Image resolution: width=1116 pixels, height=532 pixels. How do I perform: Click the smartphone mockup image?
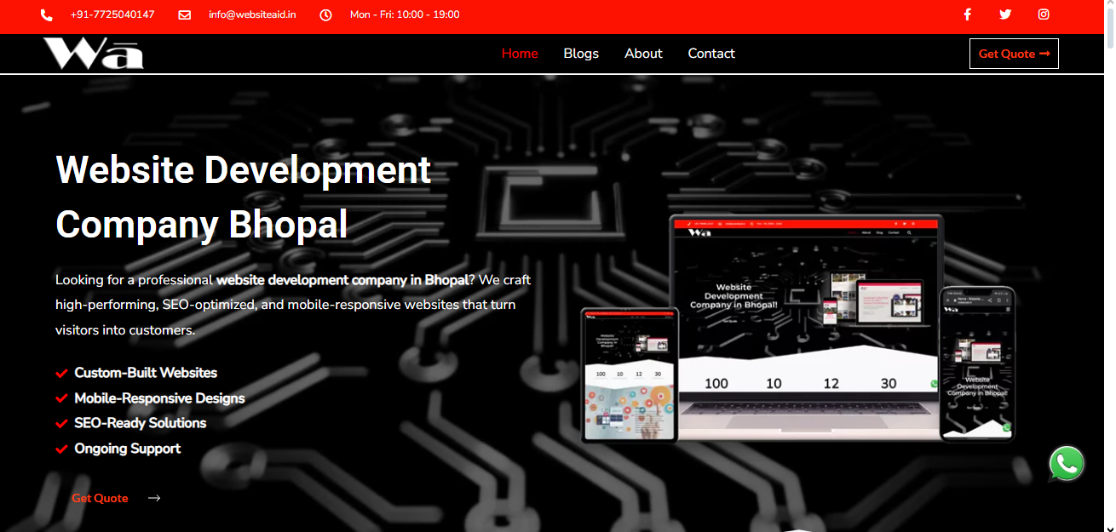977,363
